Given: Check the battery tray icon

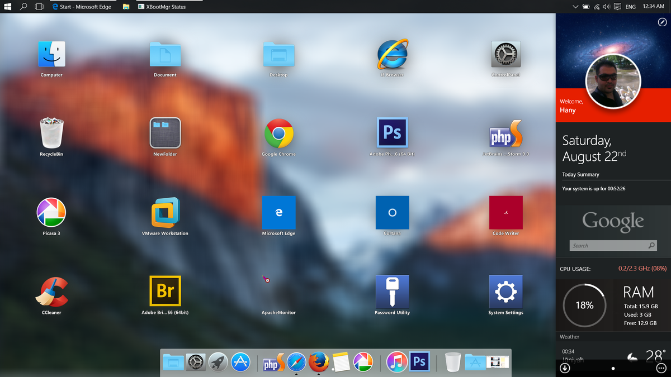Looking at the screenshot, I should 586,7.
